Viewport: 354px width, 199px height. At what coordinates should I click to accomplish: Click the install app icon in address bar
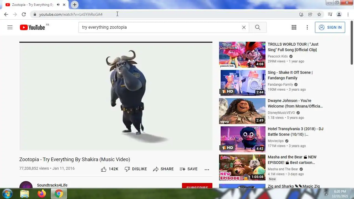301,14
